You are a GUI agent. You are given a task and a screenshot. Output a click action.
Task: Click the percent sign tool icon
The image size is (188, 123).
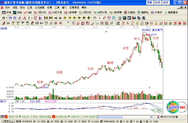[128, 23]
